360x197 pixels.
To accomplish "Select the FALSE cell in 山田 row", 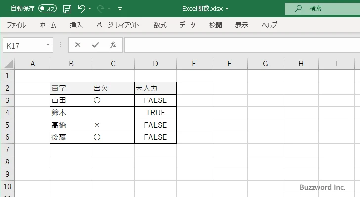I will click(155, 100).
